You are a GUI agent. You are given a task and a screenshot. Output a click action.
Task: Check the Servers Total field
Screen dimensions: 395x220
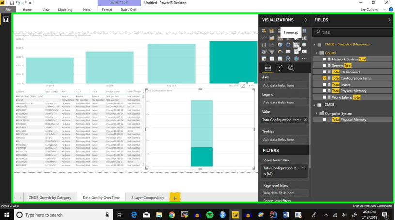point(324,66)
